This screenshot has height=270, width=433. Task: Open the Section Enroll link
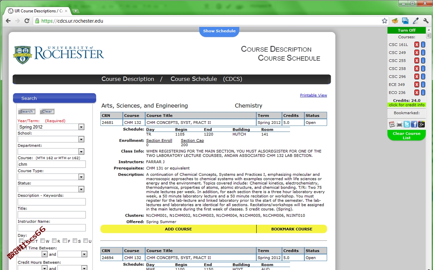click(159, 140)
